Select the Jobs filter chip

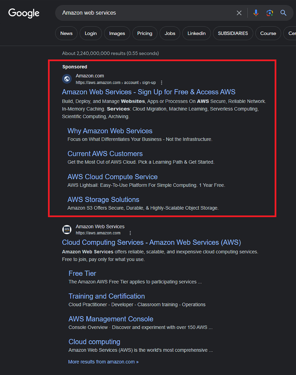point(170,33)
